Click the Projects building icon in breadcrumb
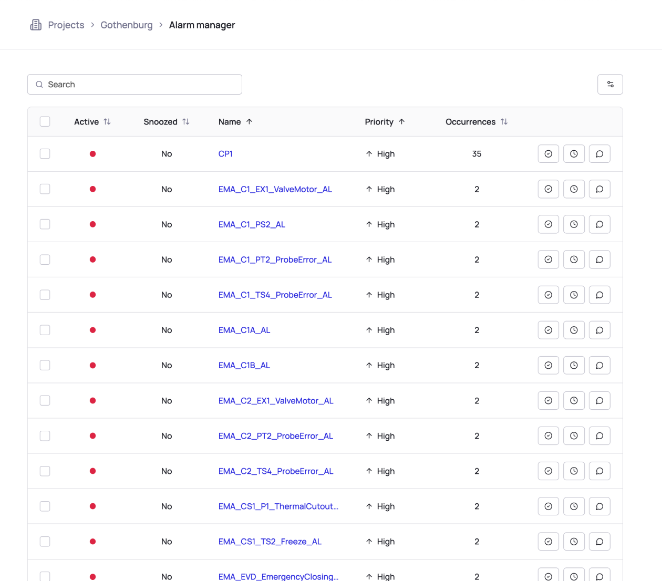The height and width of the screenshot is (581, 662). (36, 25)
